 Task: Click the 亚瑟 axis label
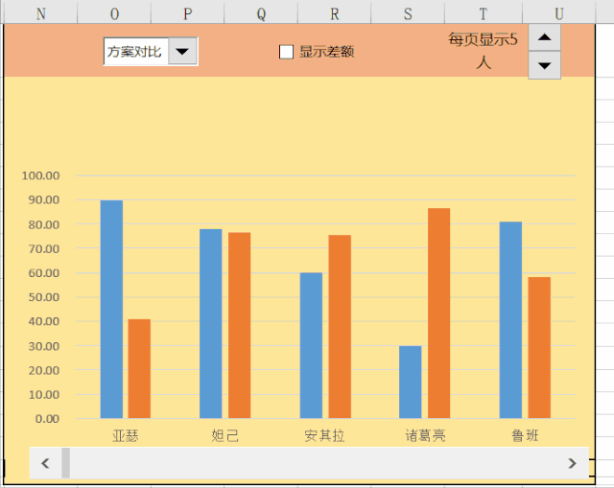click(x=126, y=435)
